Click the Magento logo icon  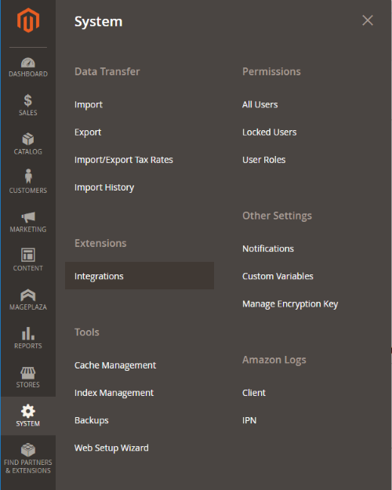[28, 20]
